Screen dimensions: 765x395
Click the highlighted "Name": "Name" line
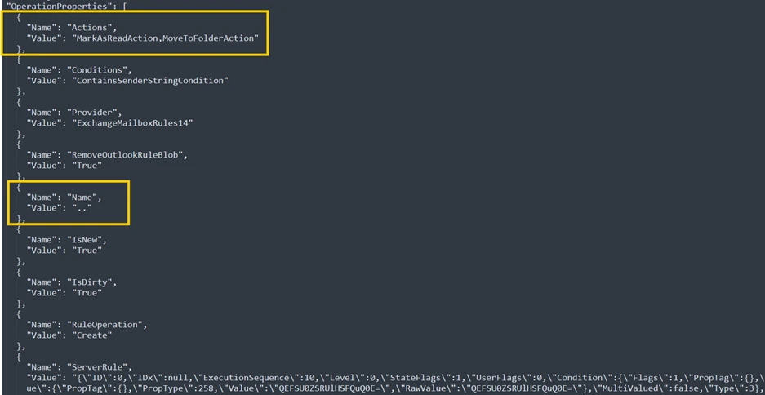click(64, 197)
